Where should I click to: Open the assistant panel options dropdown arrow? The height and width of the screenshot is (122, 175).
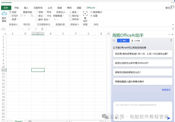tap(169, 34)
